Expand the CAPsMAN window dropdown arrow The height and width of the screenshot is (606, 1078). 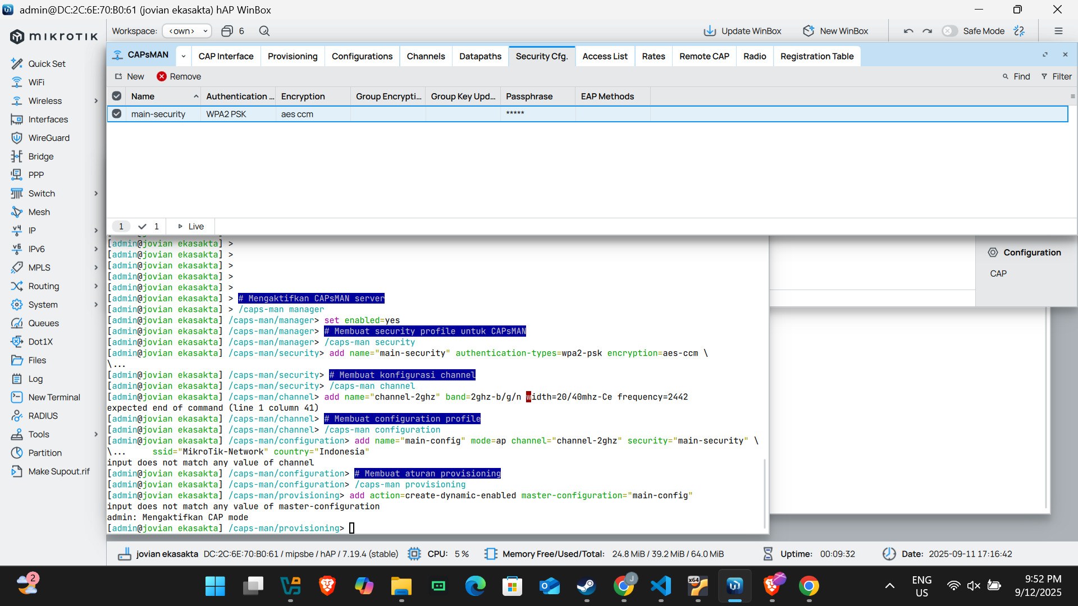[183, 56]
